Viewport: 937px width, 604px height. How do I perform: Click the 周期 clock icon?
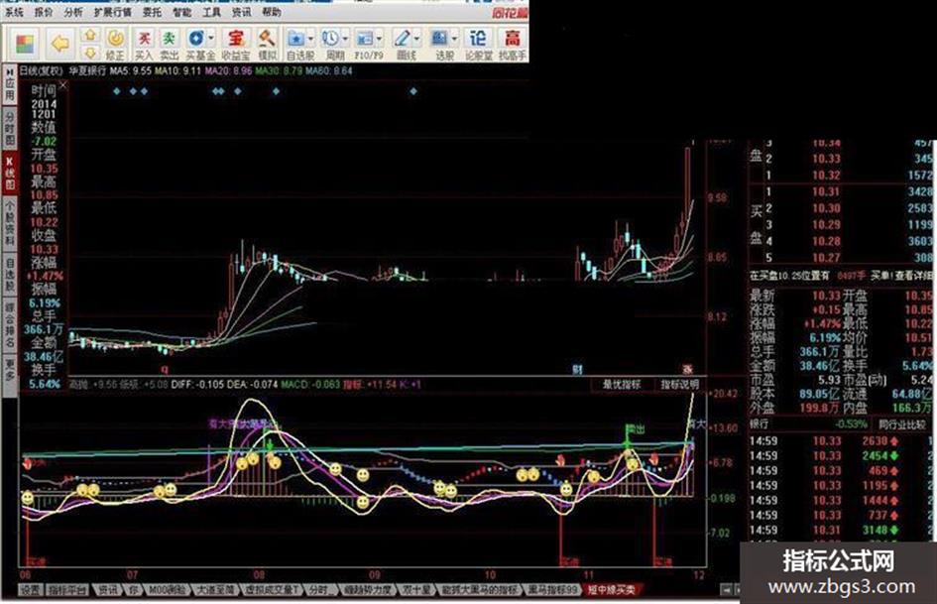click(330, 39)
